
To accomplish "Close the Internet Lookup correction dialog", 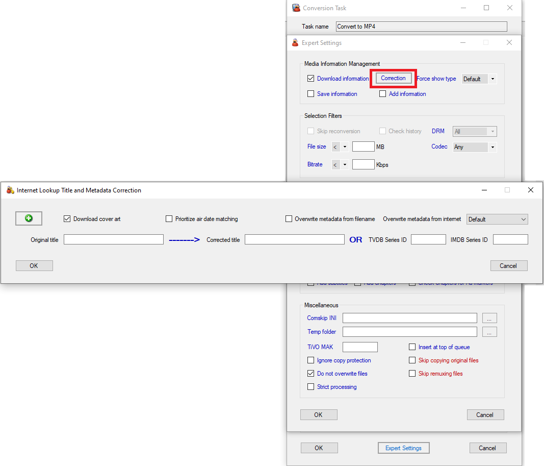I will [530, 190].
